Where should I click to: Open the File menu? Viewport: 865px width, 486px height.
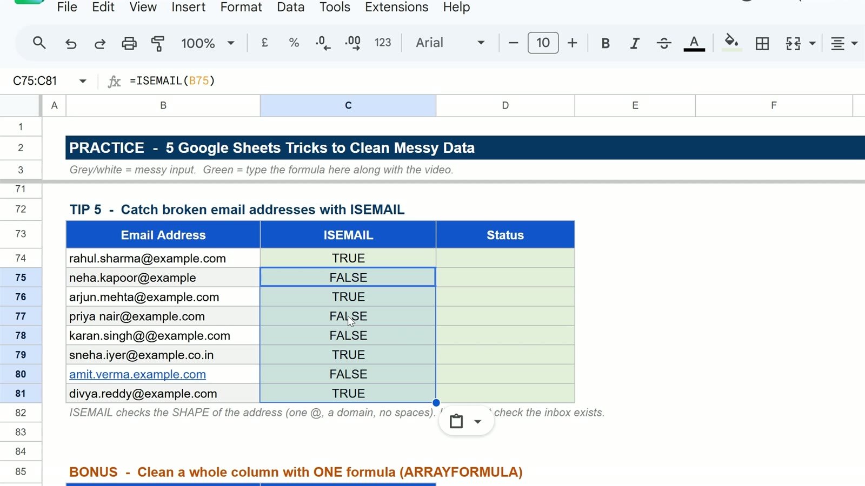point(67,7)
